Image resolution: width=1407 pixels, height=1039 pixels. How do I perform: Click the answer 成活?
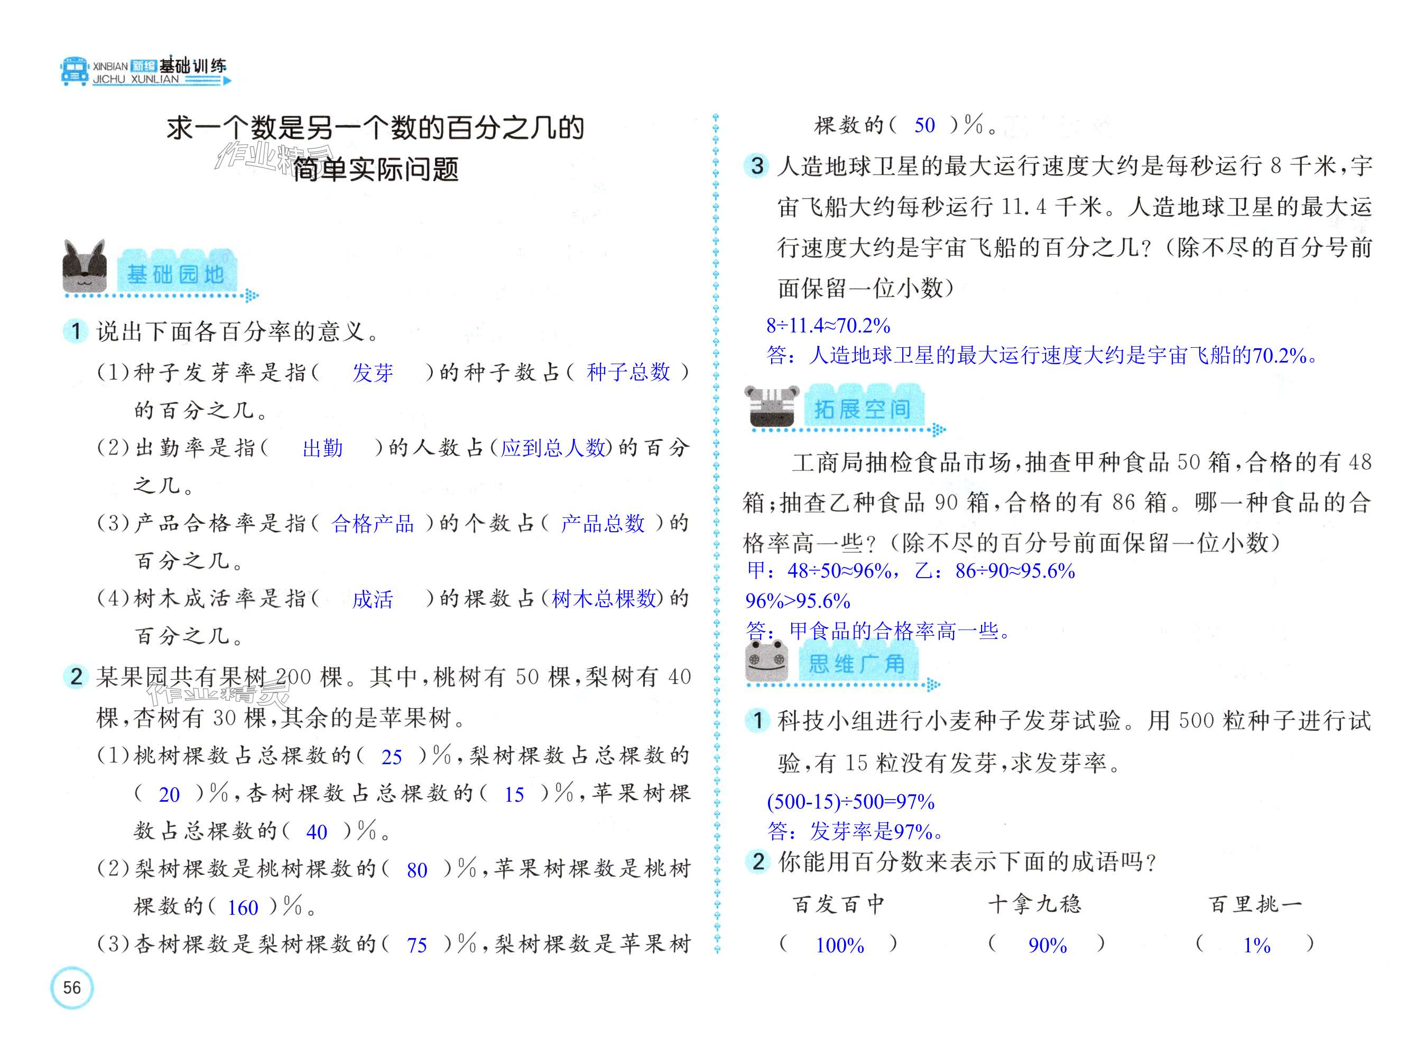(372, 599)
